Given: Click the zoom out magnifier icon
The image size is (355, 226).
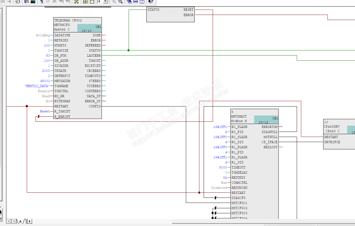Looking at the screenshot, I should (120, 1).
